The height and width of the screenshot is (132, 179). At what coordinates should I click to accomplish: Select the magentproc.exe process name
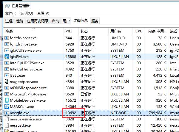(x=24, y=82)
